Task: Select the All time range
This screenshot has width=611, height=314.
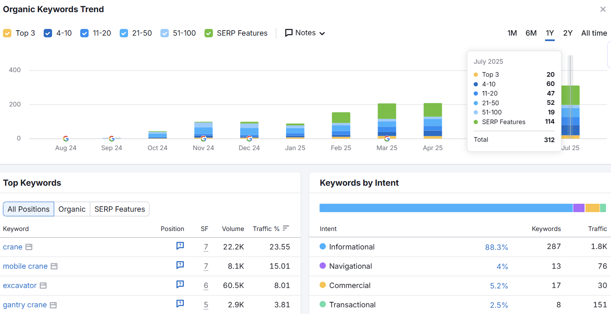Action: tap(594, 33)
